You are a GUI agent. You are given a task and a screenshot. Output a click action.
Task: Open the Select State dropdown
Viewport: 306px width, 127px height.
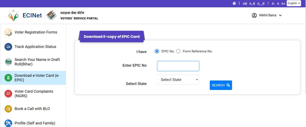click(178, 80)
